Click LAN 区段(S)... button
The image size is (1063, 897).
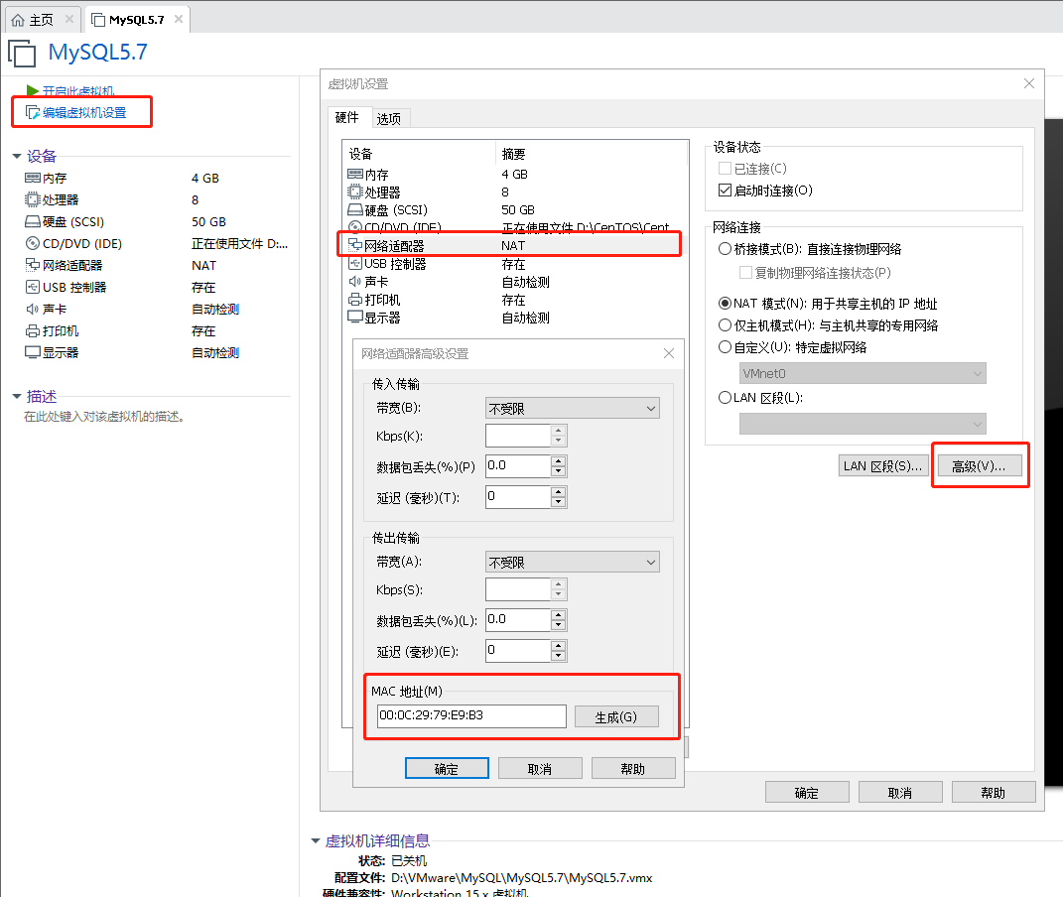coord(882,465)
